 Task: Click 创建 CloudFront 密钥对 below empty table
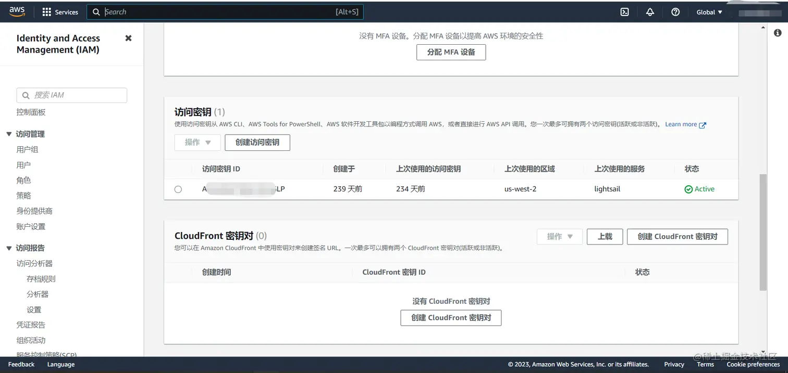tap(451, 318)
